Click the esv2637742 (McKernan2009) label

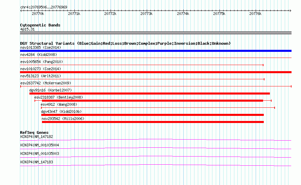(46, 83)
